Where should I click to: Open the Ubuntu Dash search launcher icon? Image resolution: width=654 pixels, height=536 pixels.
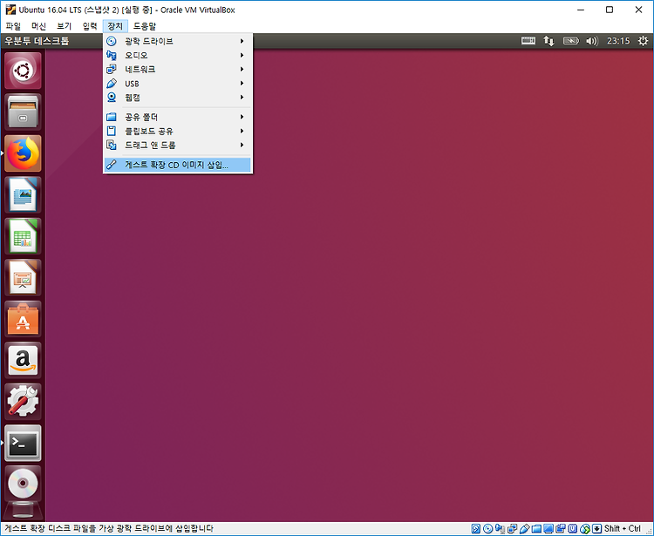click(23, 71)
